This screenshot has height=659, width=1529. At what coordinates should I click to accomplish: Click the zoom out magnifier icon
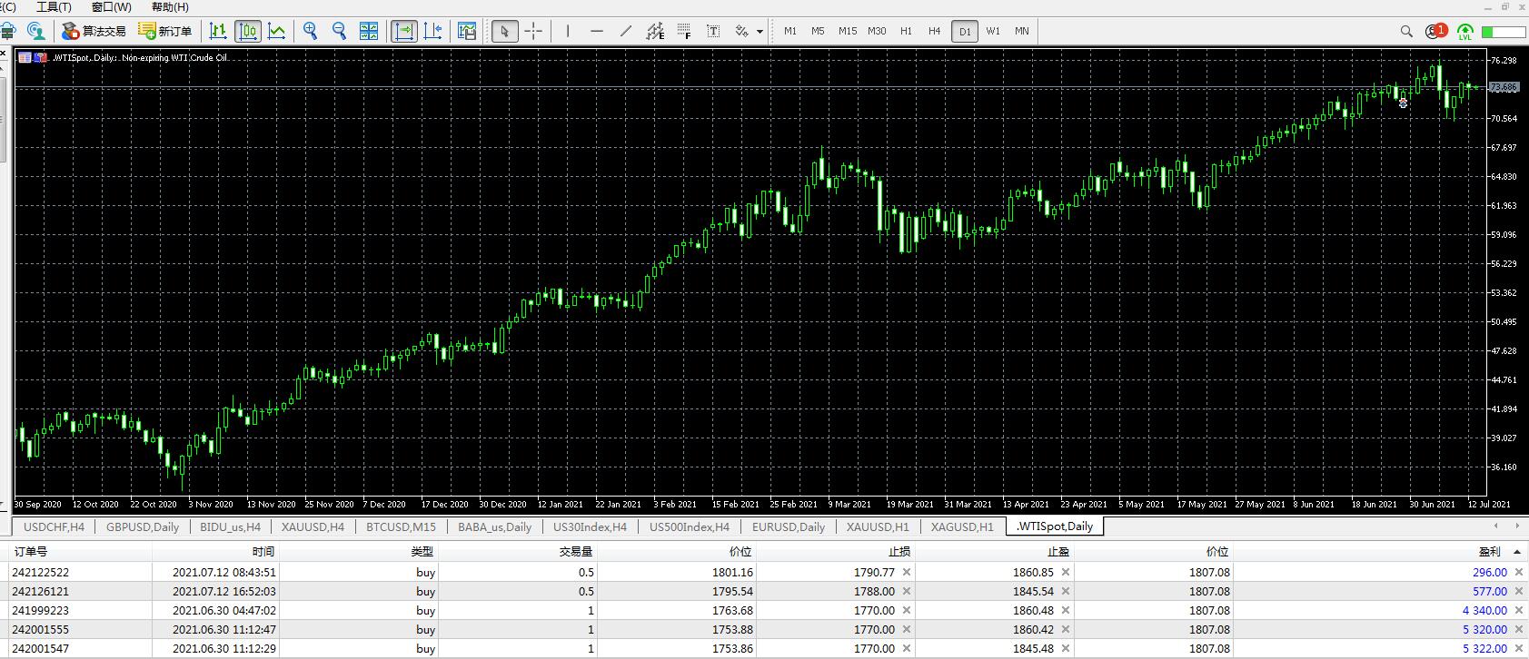tap(340, 31)
